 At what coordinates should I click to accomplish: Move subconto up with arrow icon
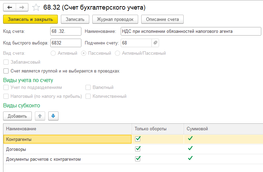(x=40, y=116)
